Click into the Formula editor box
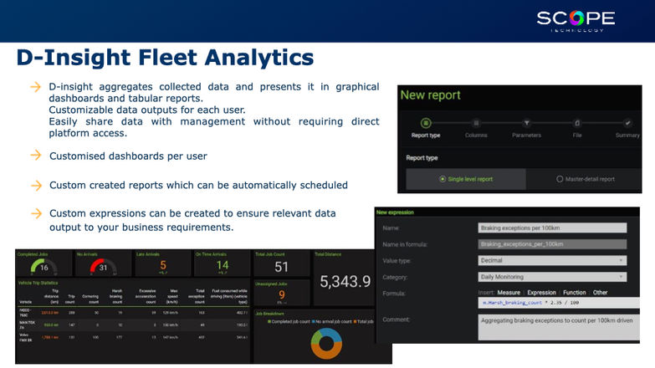Screen dimensions: 655x368 coord(559,303)
